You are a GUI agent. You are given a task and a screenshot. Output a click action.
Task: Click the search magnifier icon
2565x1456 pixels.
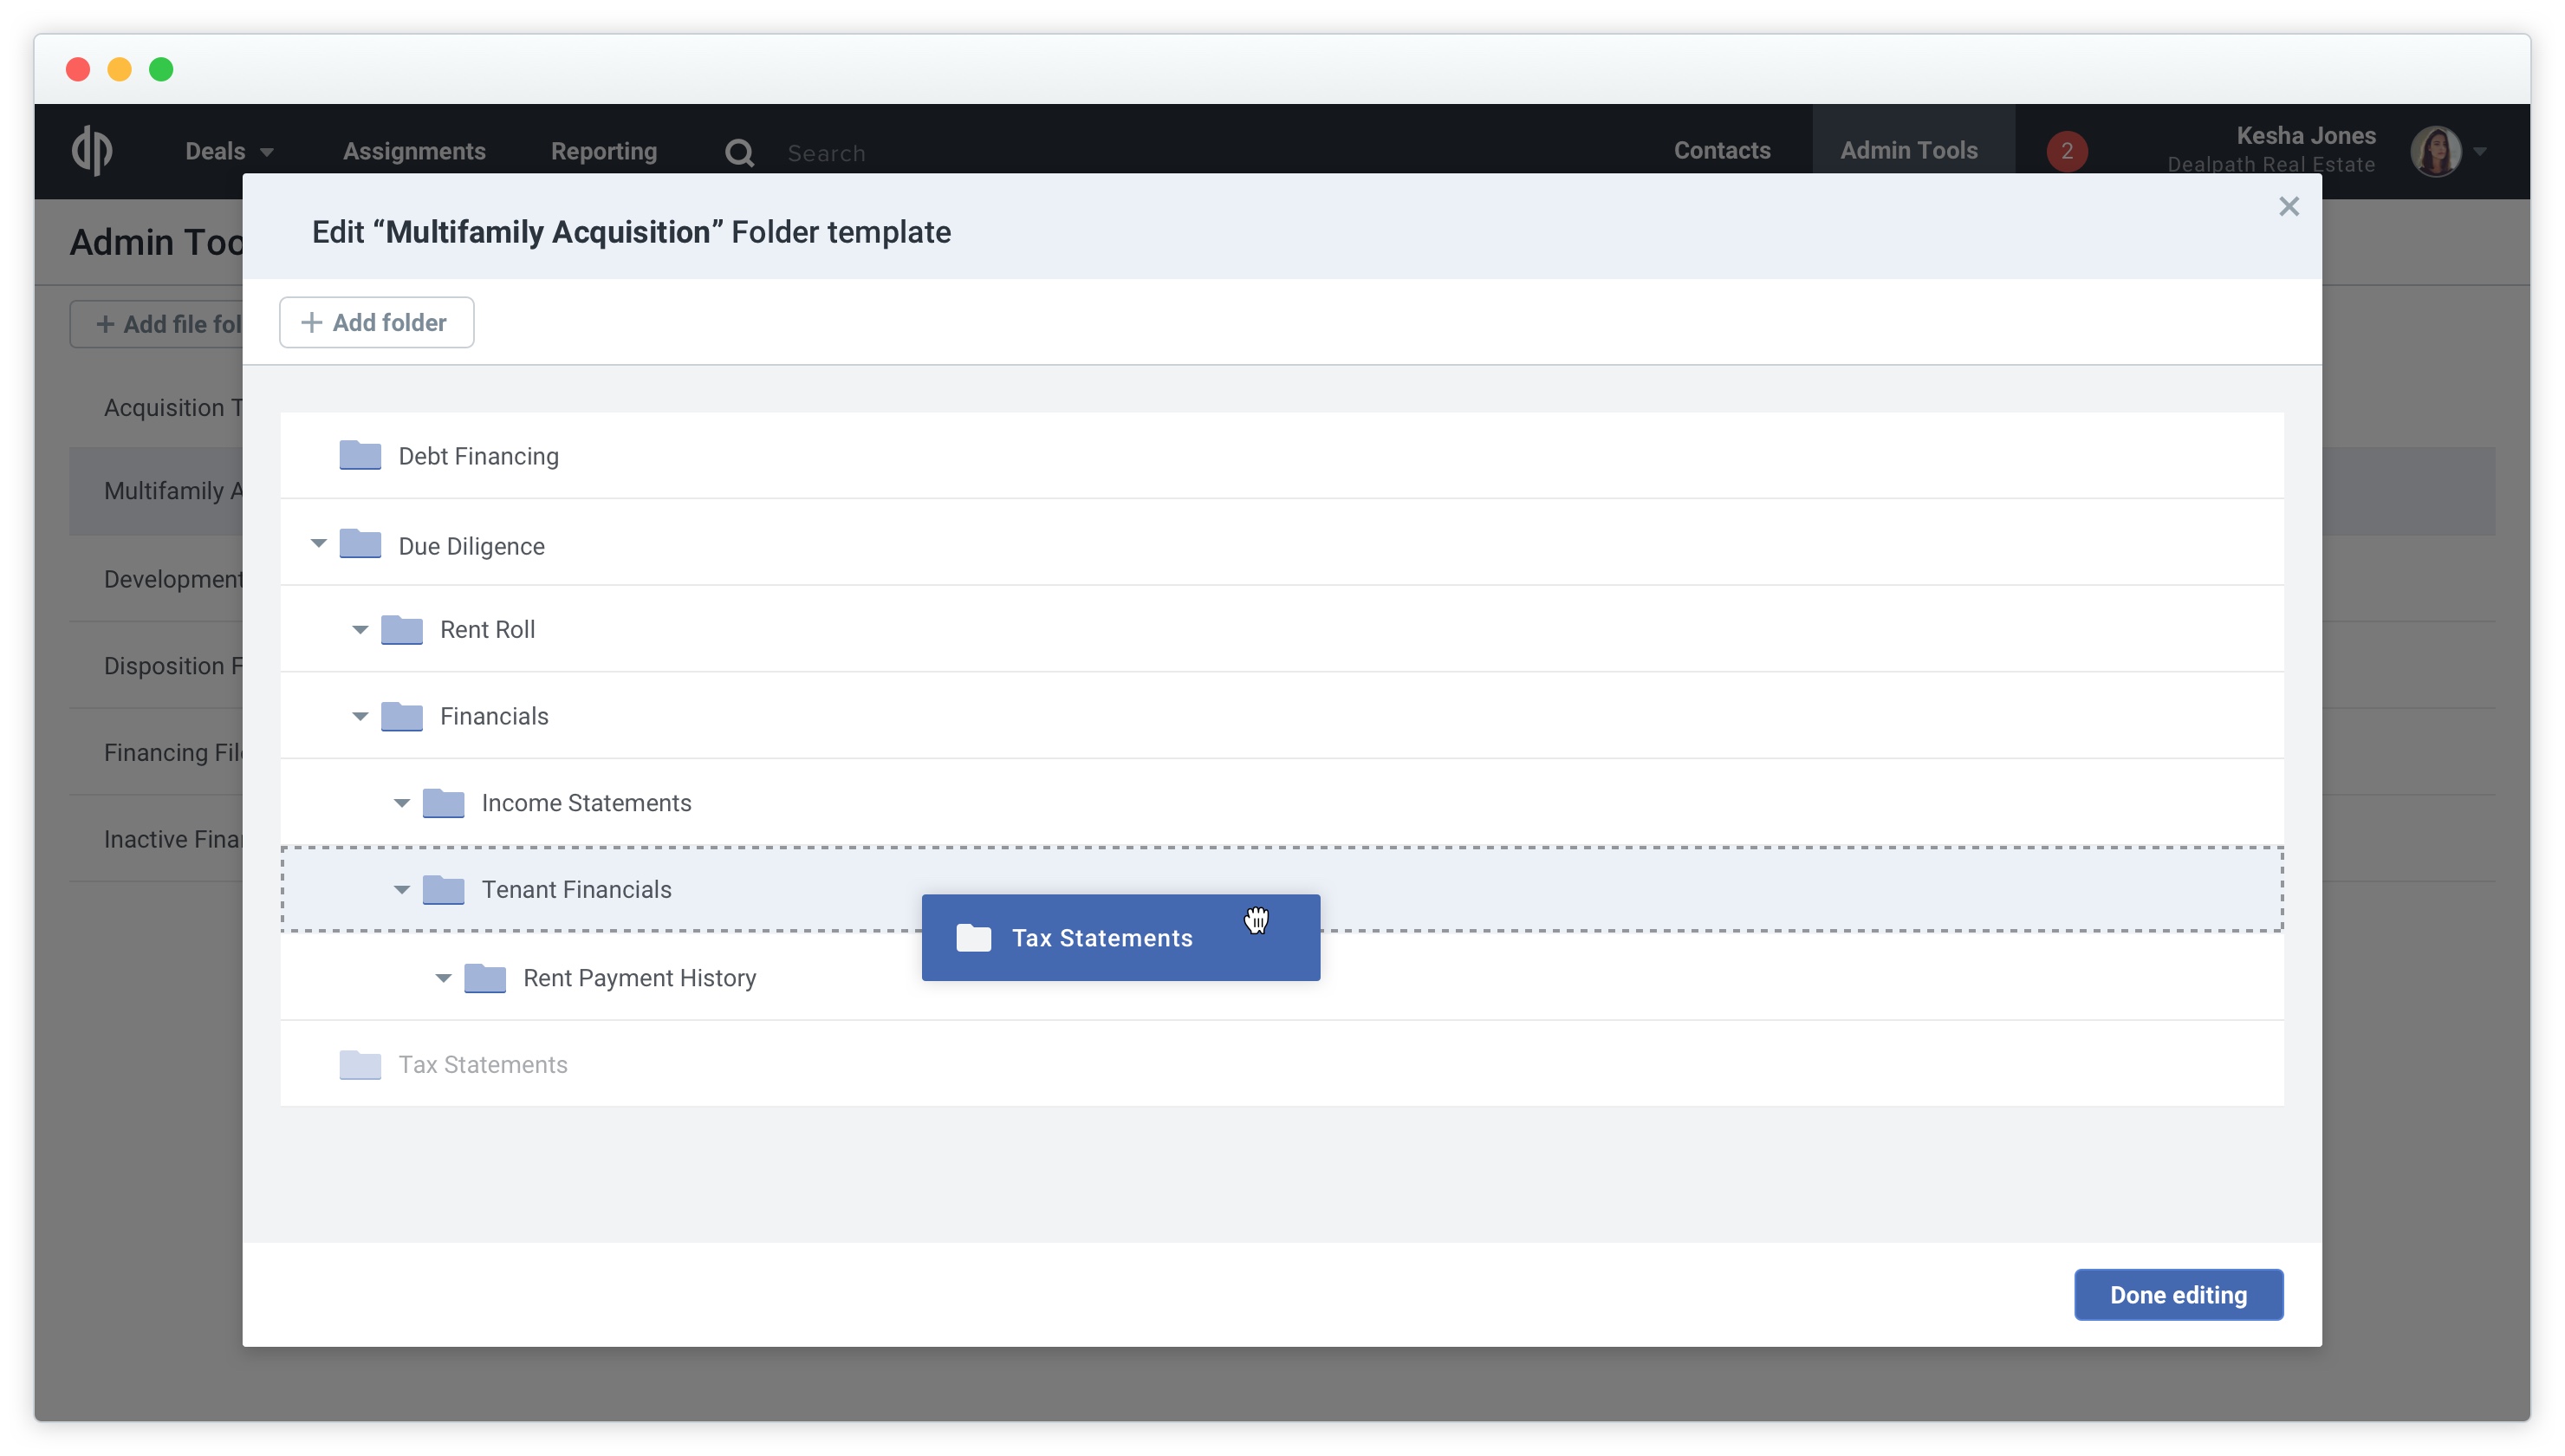[x=738, y=152]
